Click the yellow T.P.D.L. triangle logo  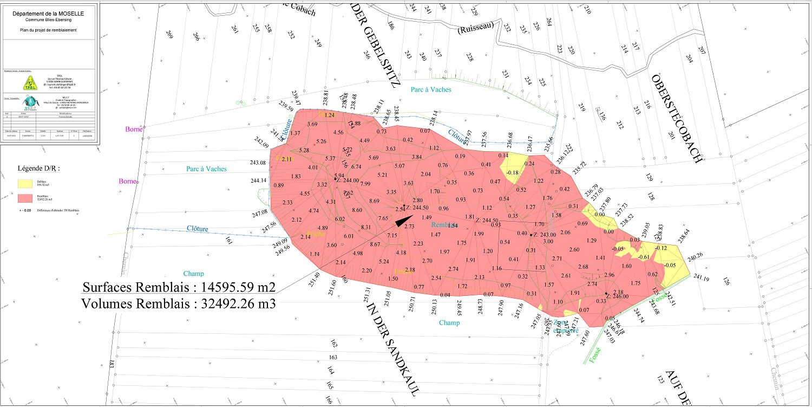pos(29,83)
